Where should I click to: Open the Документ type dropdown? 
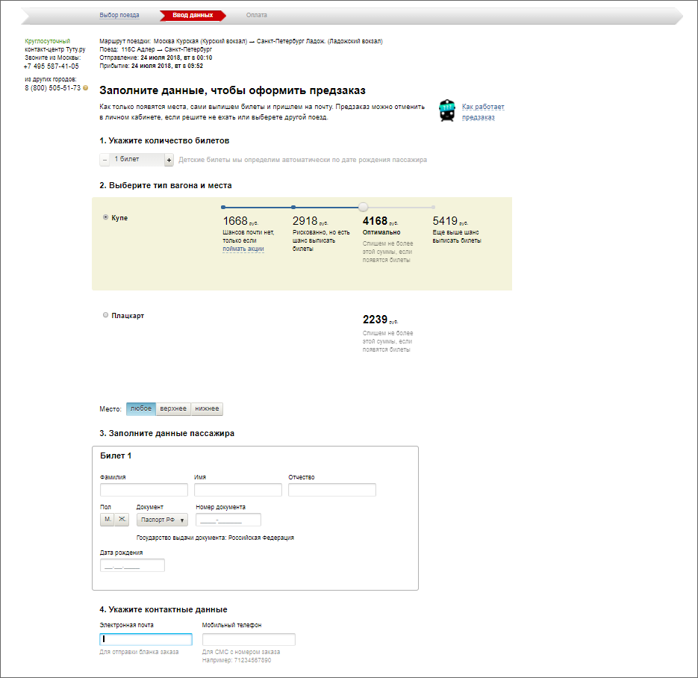click(162, 520)
